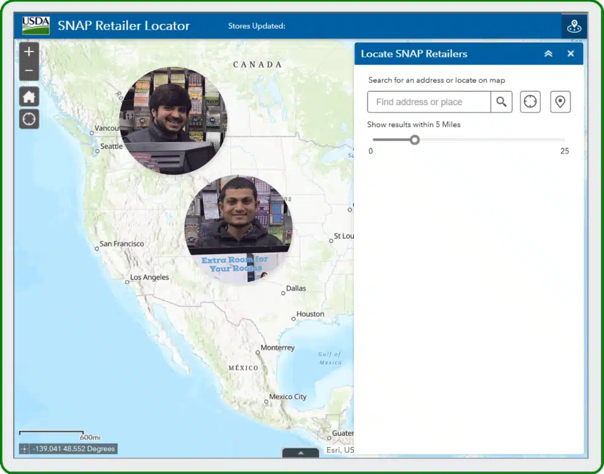Image resolution: width=604 pixels, height=474 pixels.
Task: Click the Find address or place field
Action: [x=429, y=102]
